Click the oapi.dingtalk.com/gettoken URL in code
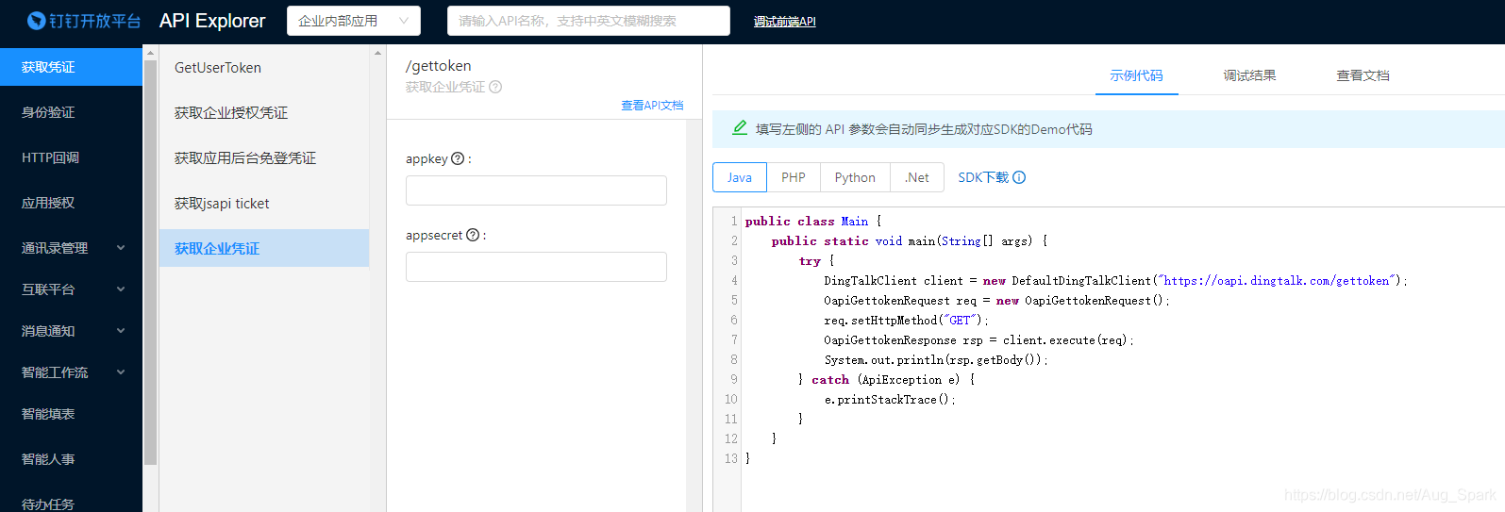This screenshot has height=512, width=1505. pos(1277,281)
